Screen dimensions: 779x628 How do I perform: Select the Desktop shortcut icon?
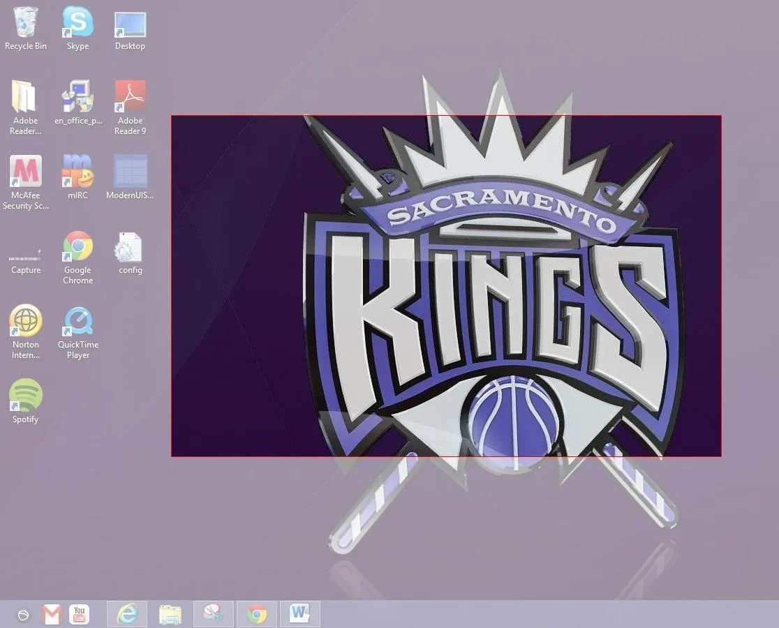(130, 25)
